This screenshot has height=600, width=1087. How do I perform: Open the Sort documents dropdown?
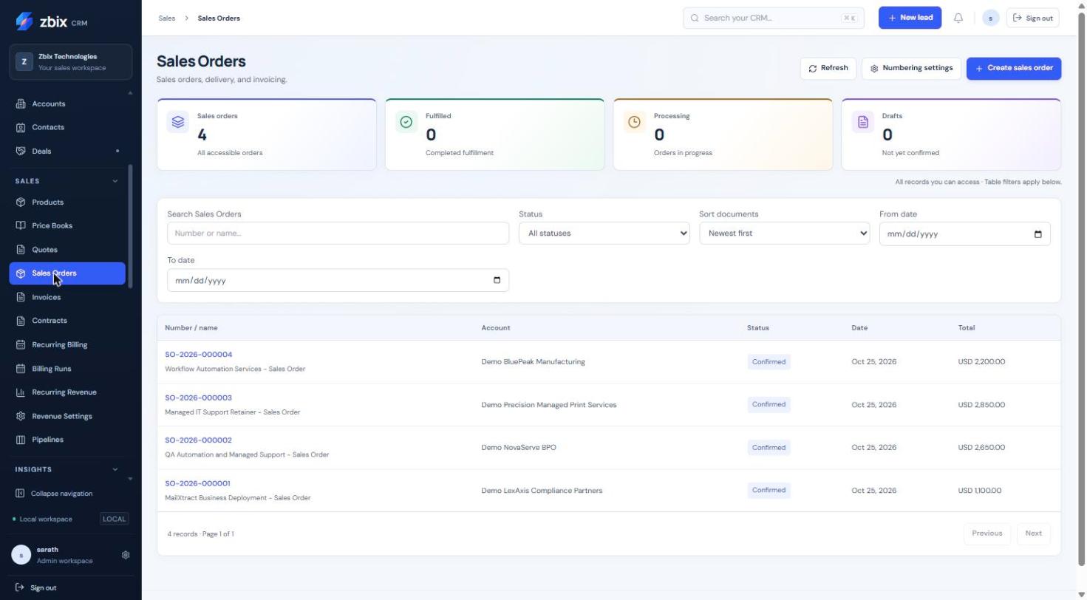[x=784, y=233]
